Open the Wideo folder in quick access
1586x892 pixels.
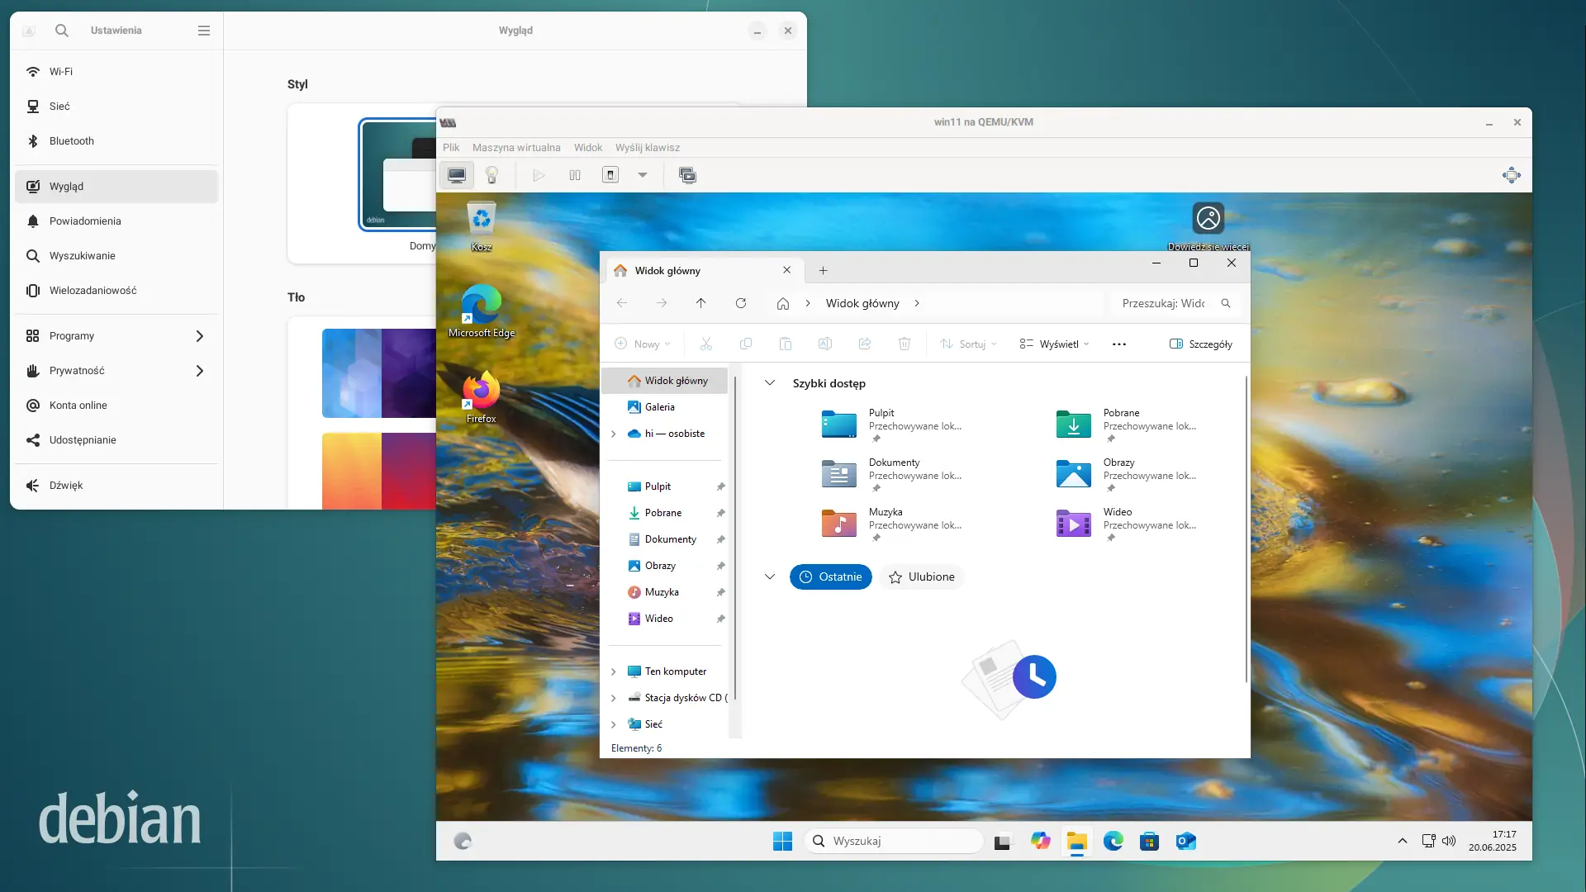1128,524
